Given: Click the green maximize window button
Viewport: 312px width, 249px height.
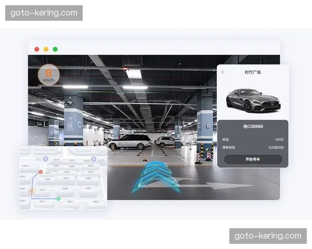Looking at the screenshot, I should click(x=55, y=49).
